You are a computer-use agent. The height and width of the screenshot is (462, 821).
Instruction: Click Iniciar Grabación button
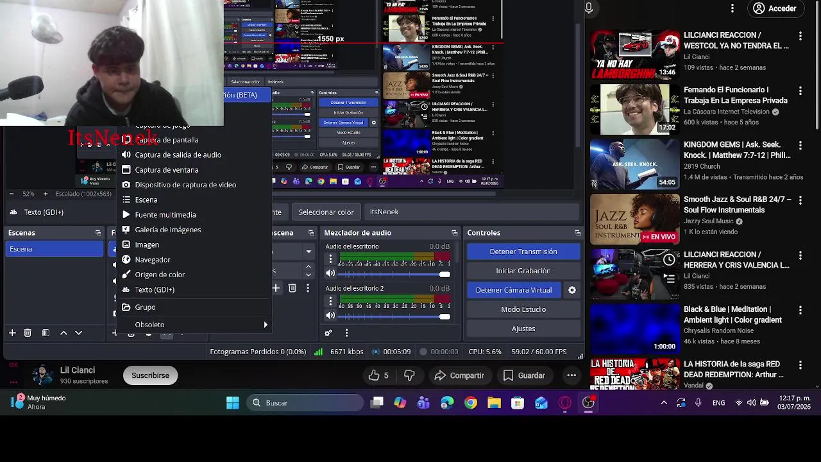pos(523,271)
